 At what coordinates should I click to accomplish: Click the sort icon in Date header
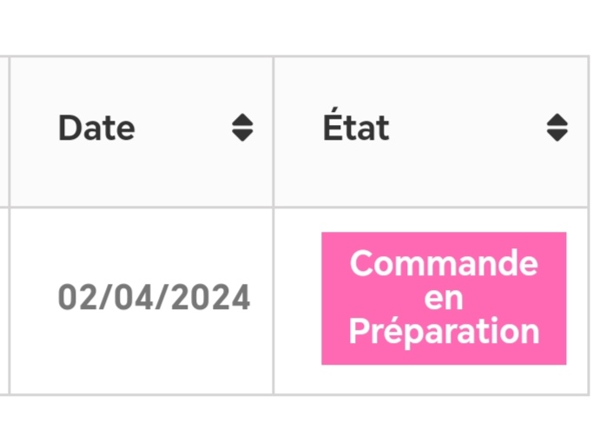(x=242, y=128)
